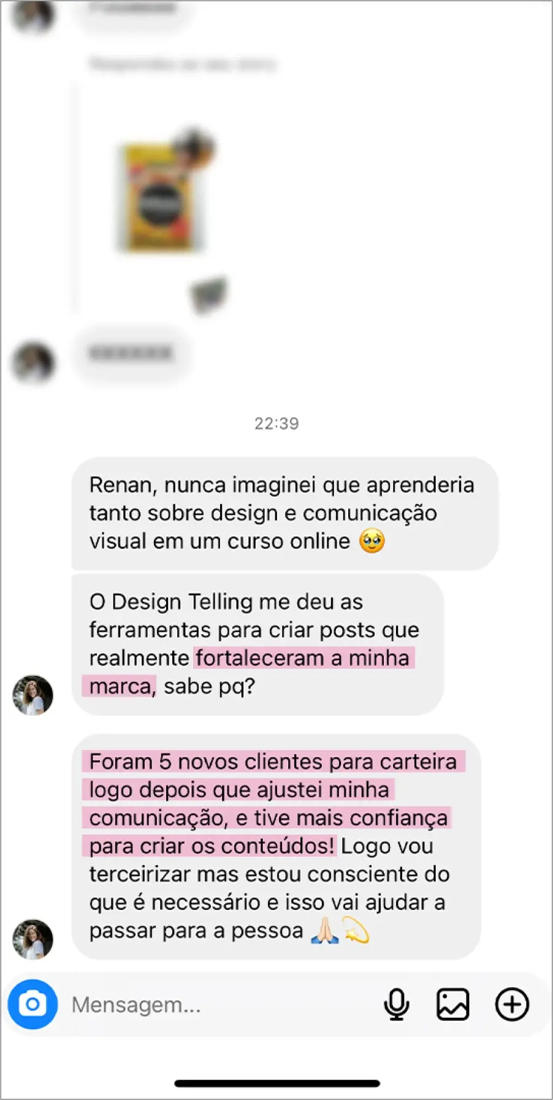The height and width of the screenshot is (1100, 553).
Task: Select the message starting "Renan, nunca imaginei"
Action: tap(285, 513)
